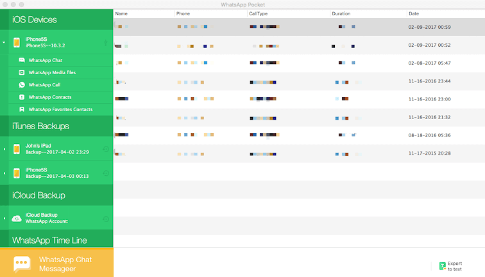The image size is (485, 277).
Task: Click the restore icon beside iCloud Backup account
Action: (106, 219)
